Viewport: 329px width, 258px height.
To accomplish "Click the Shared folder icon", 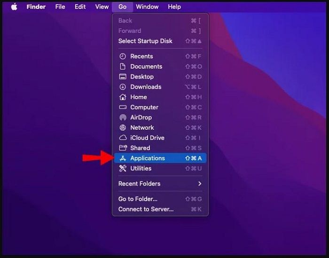I will tap(123, 148).
